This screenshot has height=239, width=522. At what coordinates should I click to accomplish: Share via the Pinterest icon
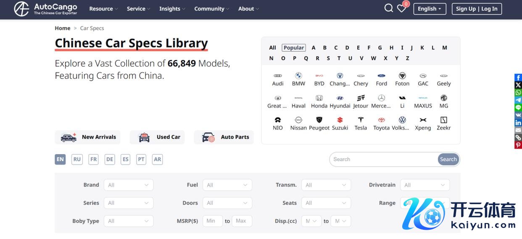click(518, 145)
